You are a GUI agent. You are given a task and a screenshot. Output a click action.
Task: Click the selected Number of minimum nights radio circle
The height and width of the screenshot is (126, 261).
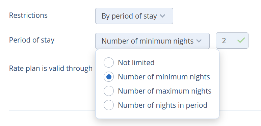109,77
